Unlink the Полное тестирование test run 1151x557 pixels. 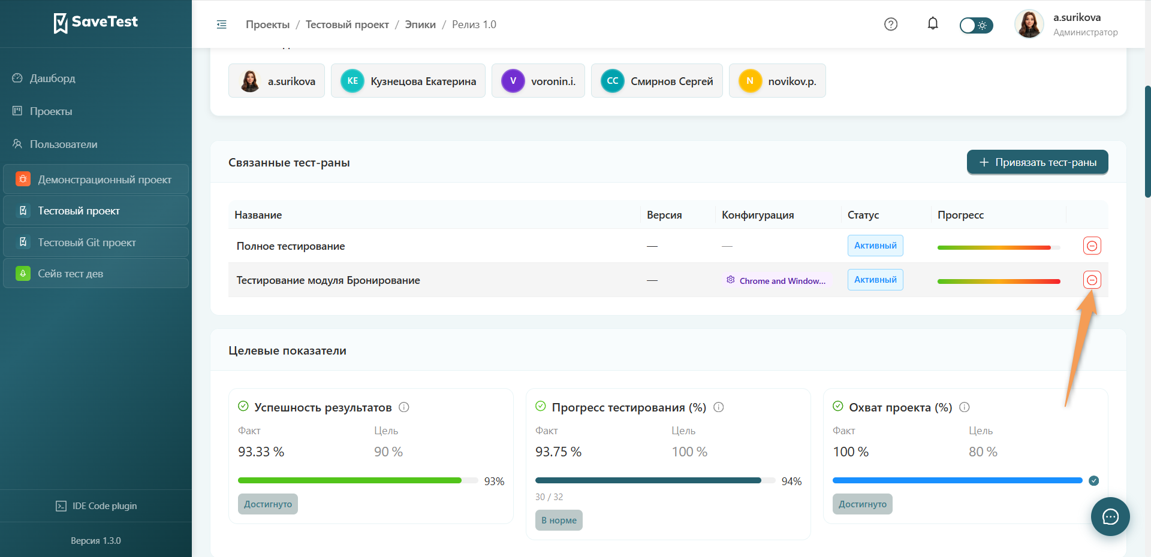click(x=1092, y=246)
